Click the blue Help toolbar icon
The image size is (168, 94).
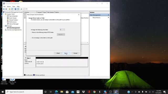[15, 9]
